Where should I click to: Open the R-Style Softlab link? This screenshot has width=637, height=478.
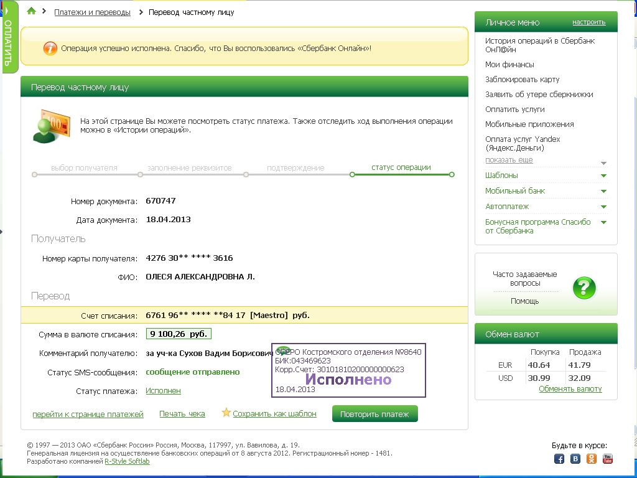pyautogui.click(x=127, y=461)
